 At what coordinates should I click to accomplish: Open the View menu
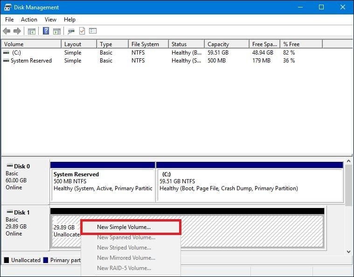coord(50,20)
